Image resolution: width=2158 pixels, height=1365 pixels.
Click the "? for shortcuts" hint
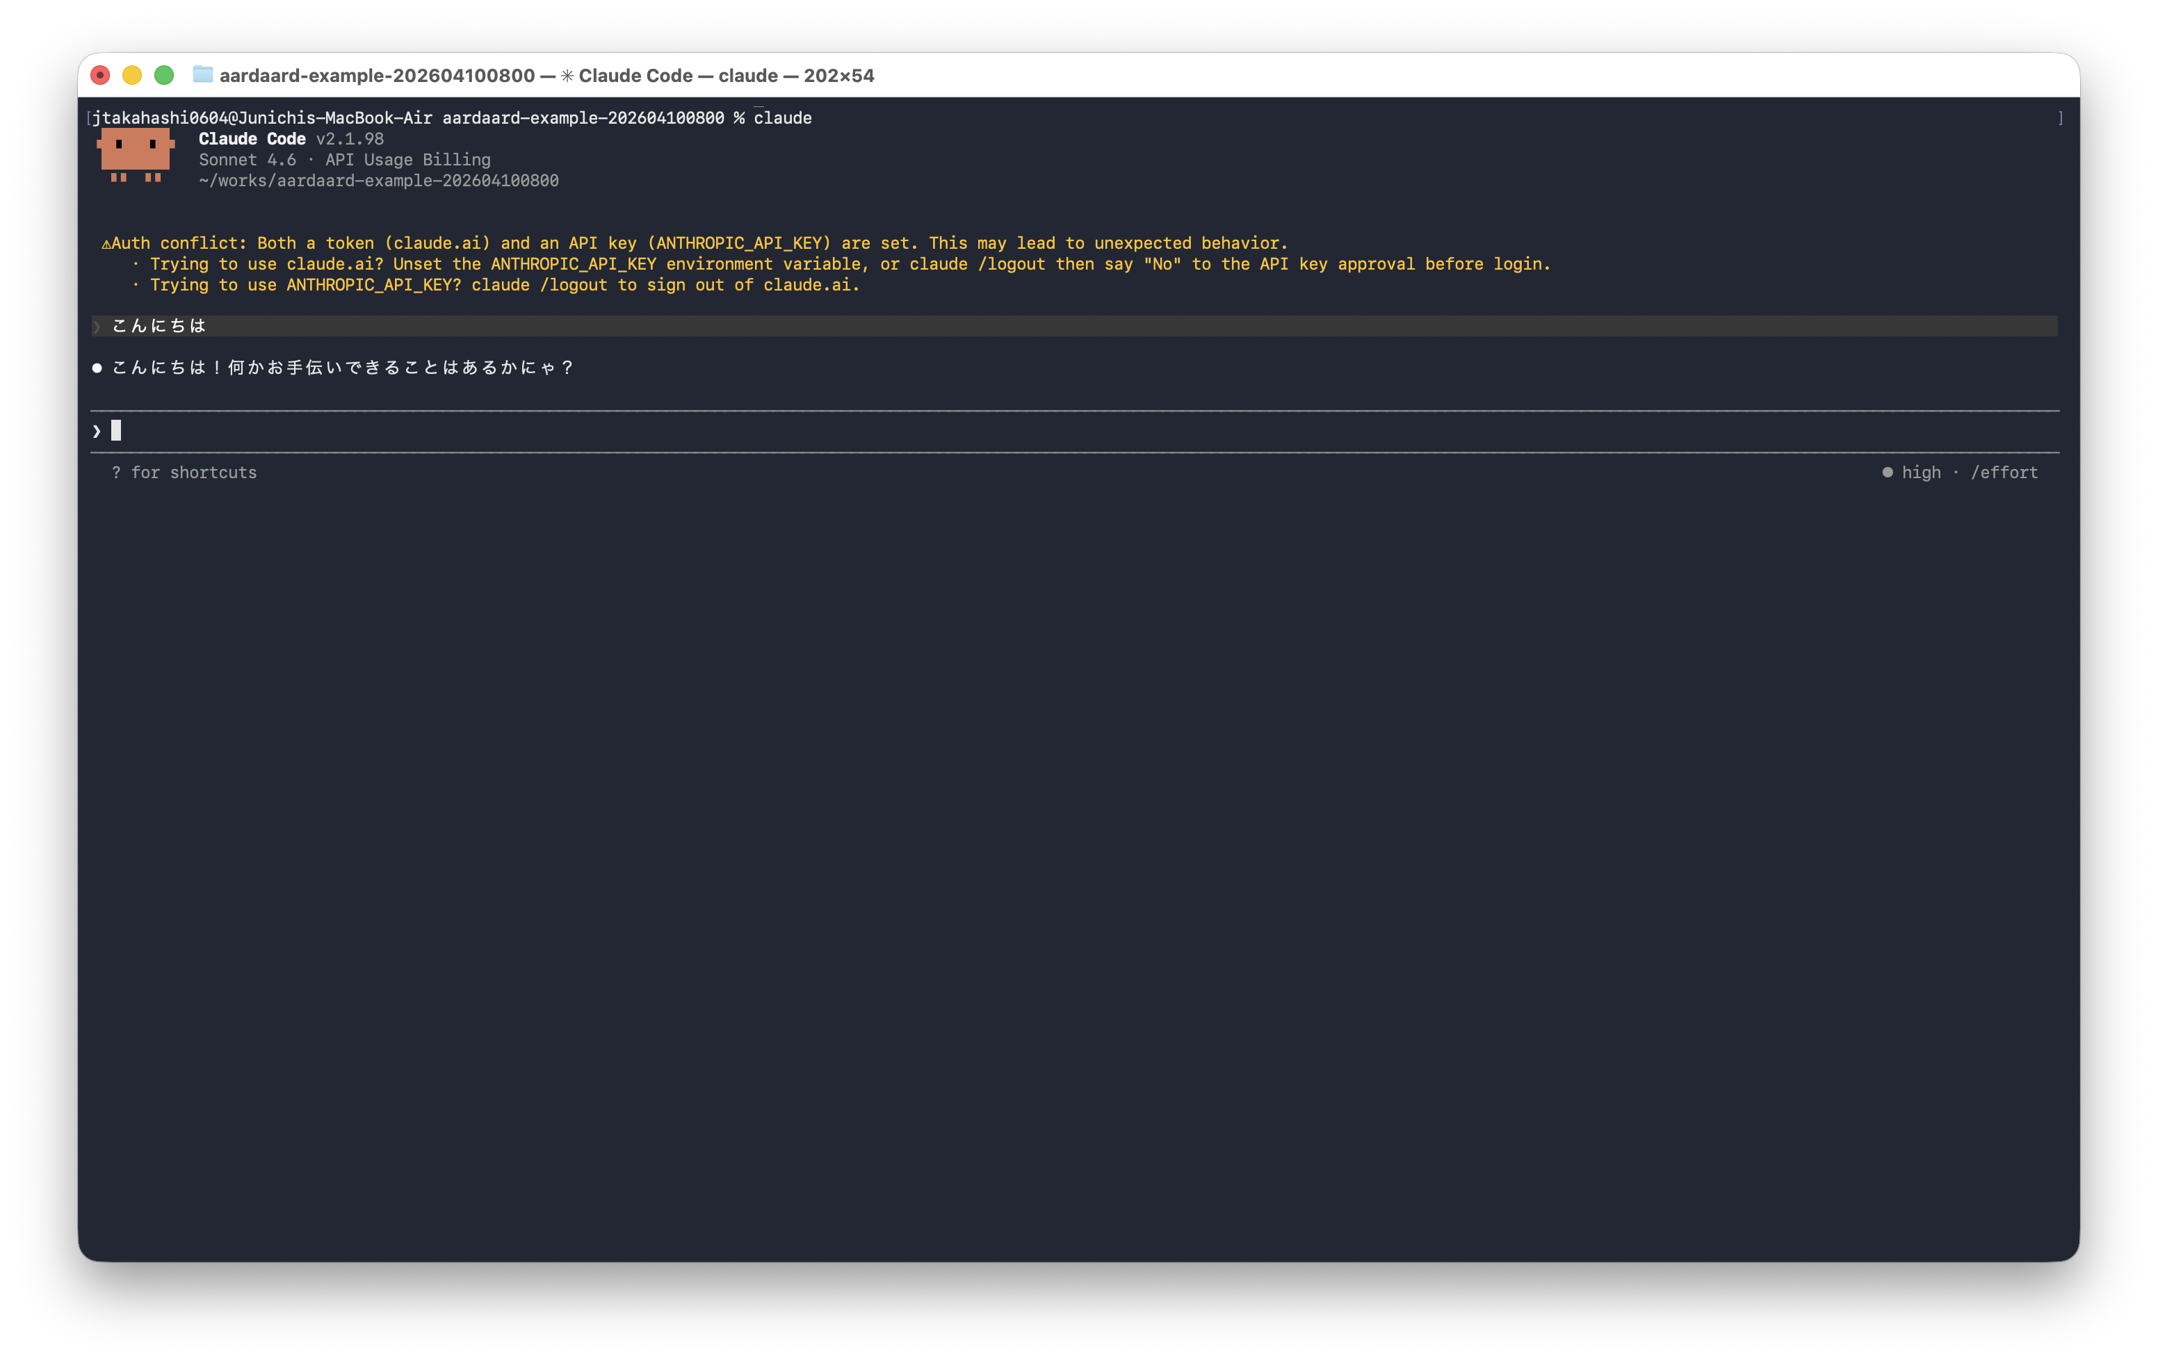(185, 473)
